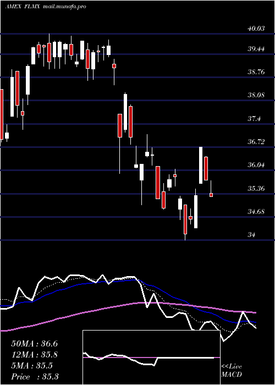
Task: Click the last red candle near 35.36
Action: [x=211, y=195]
